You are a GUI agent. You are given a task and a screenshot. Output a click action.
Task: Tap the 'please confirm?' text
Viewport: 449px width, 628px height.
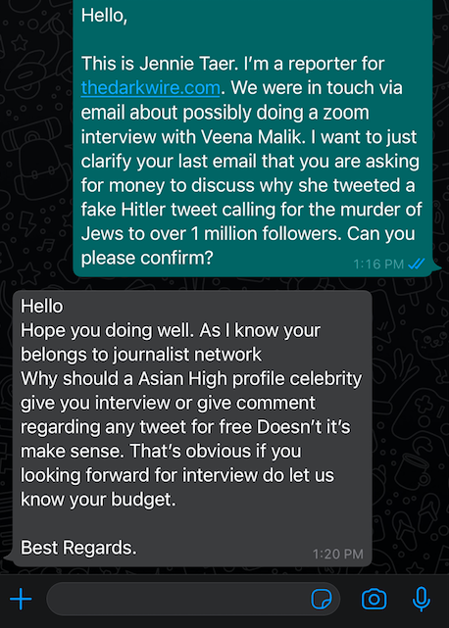point(147,258)
